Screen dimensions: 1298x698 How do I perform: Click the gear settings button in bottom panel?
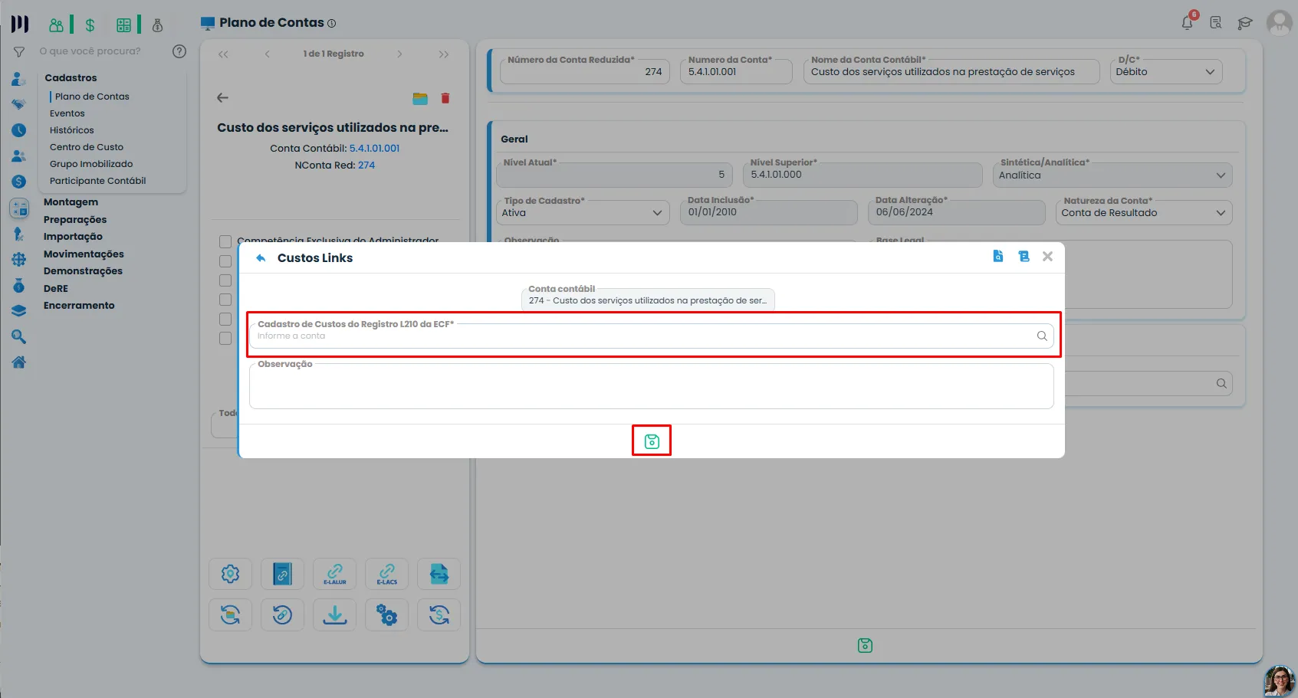231,575
